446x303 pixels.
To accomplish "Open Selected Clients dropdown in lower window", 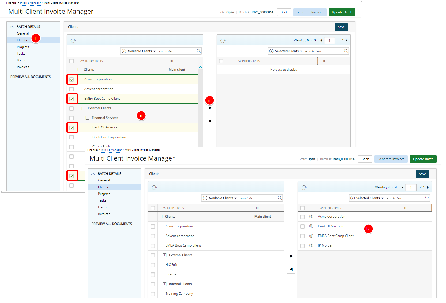I will 370,198.
